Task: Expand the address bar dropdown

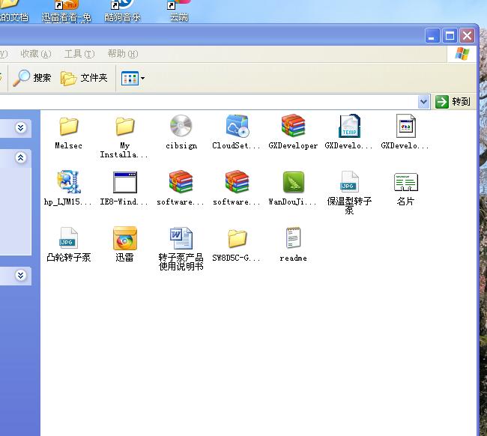Action: [x=423, y=102]
